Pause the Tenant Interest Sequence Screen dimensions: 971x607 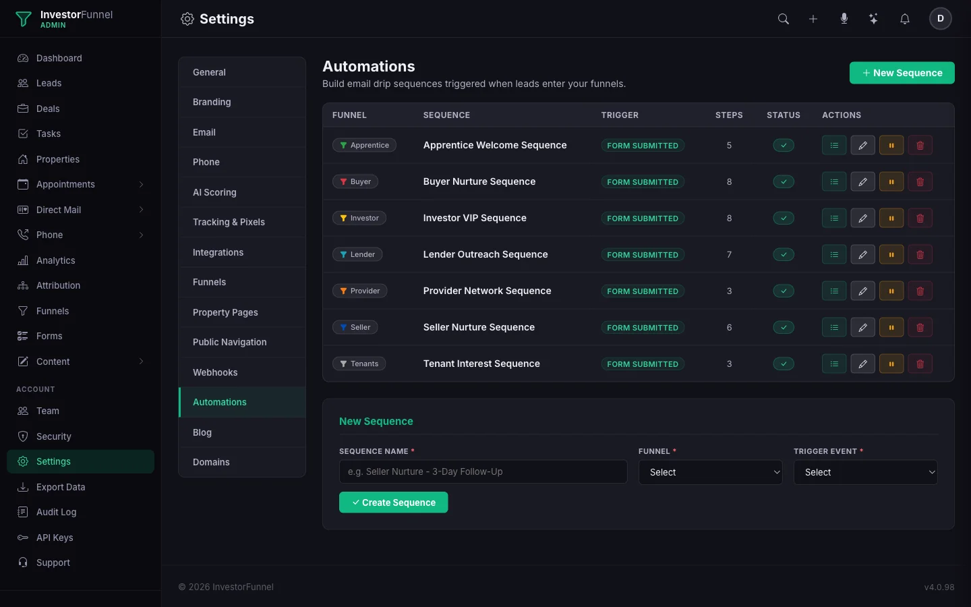click(891, 364)
